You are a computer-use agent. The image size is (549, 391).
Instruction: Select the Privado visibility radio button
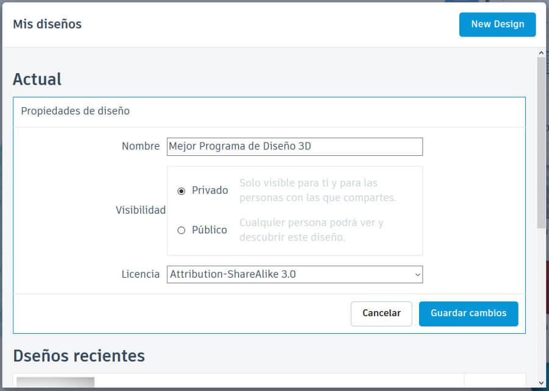pyautogui.click(x=181, y=191)
